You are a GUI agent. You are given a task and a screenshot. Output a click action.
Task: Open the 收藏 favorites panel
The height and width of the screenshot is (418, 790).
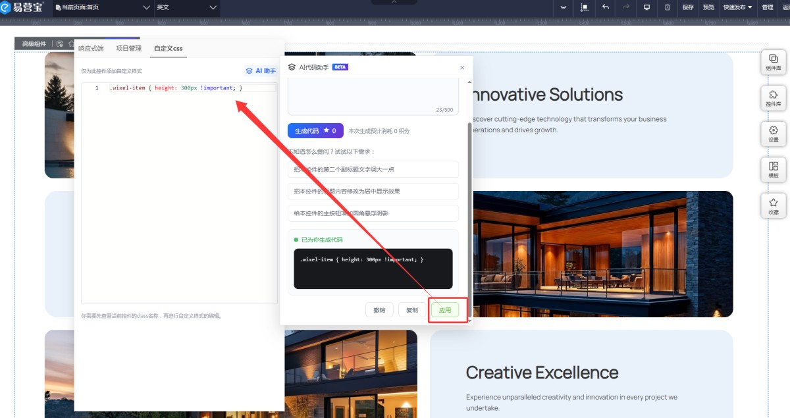[x=774, y=207]
